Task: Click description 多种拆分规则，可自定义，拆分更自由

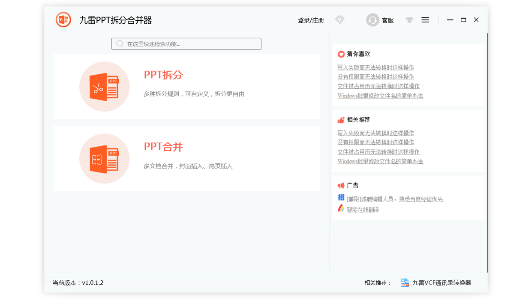Action: pos(194,94)
